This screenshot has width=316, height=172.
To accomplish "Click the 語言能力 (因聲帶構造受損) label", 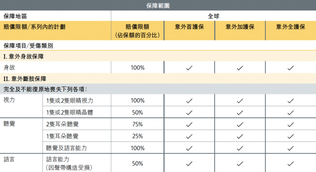I will click(69, 163).
